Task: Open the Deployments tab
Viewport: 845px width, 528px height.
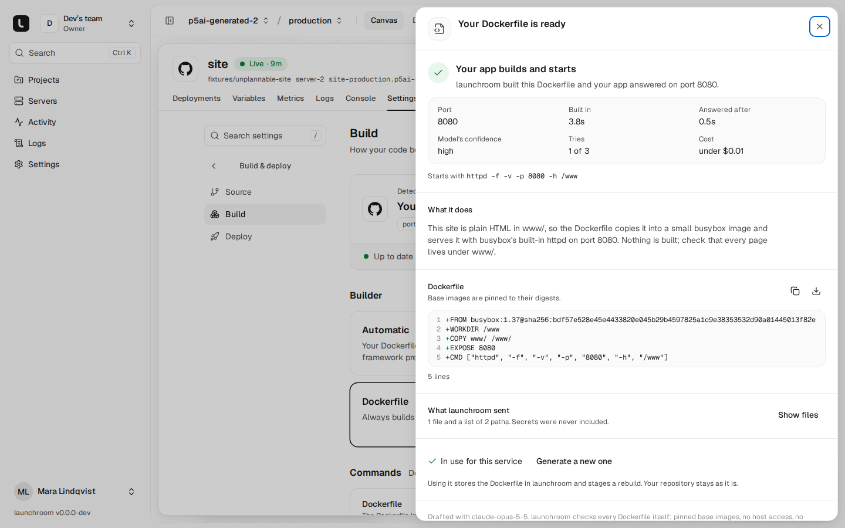Action: [197, 99]
